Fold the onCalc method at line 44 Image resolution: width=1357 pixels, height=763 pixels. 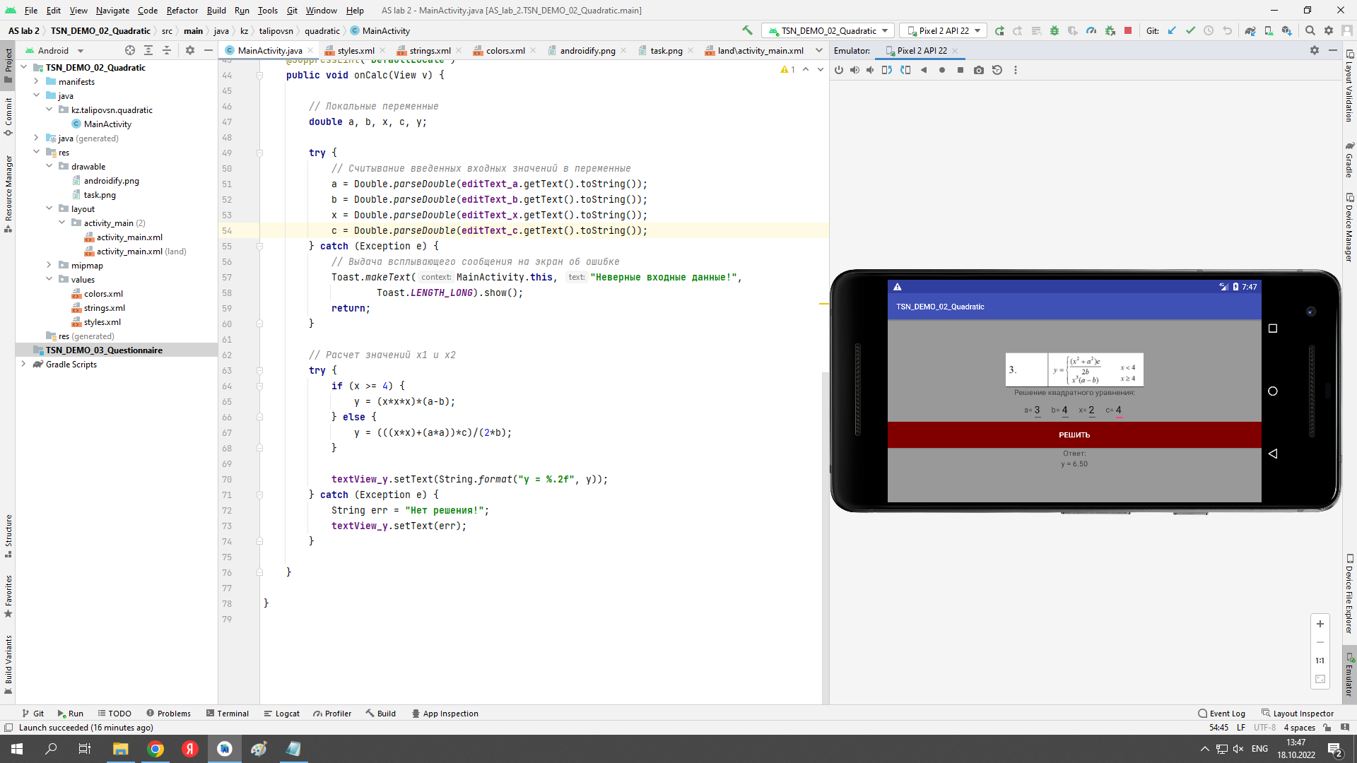tap(259, 75)
